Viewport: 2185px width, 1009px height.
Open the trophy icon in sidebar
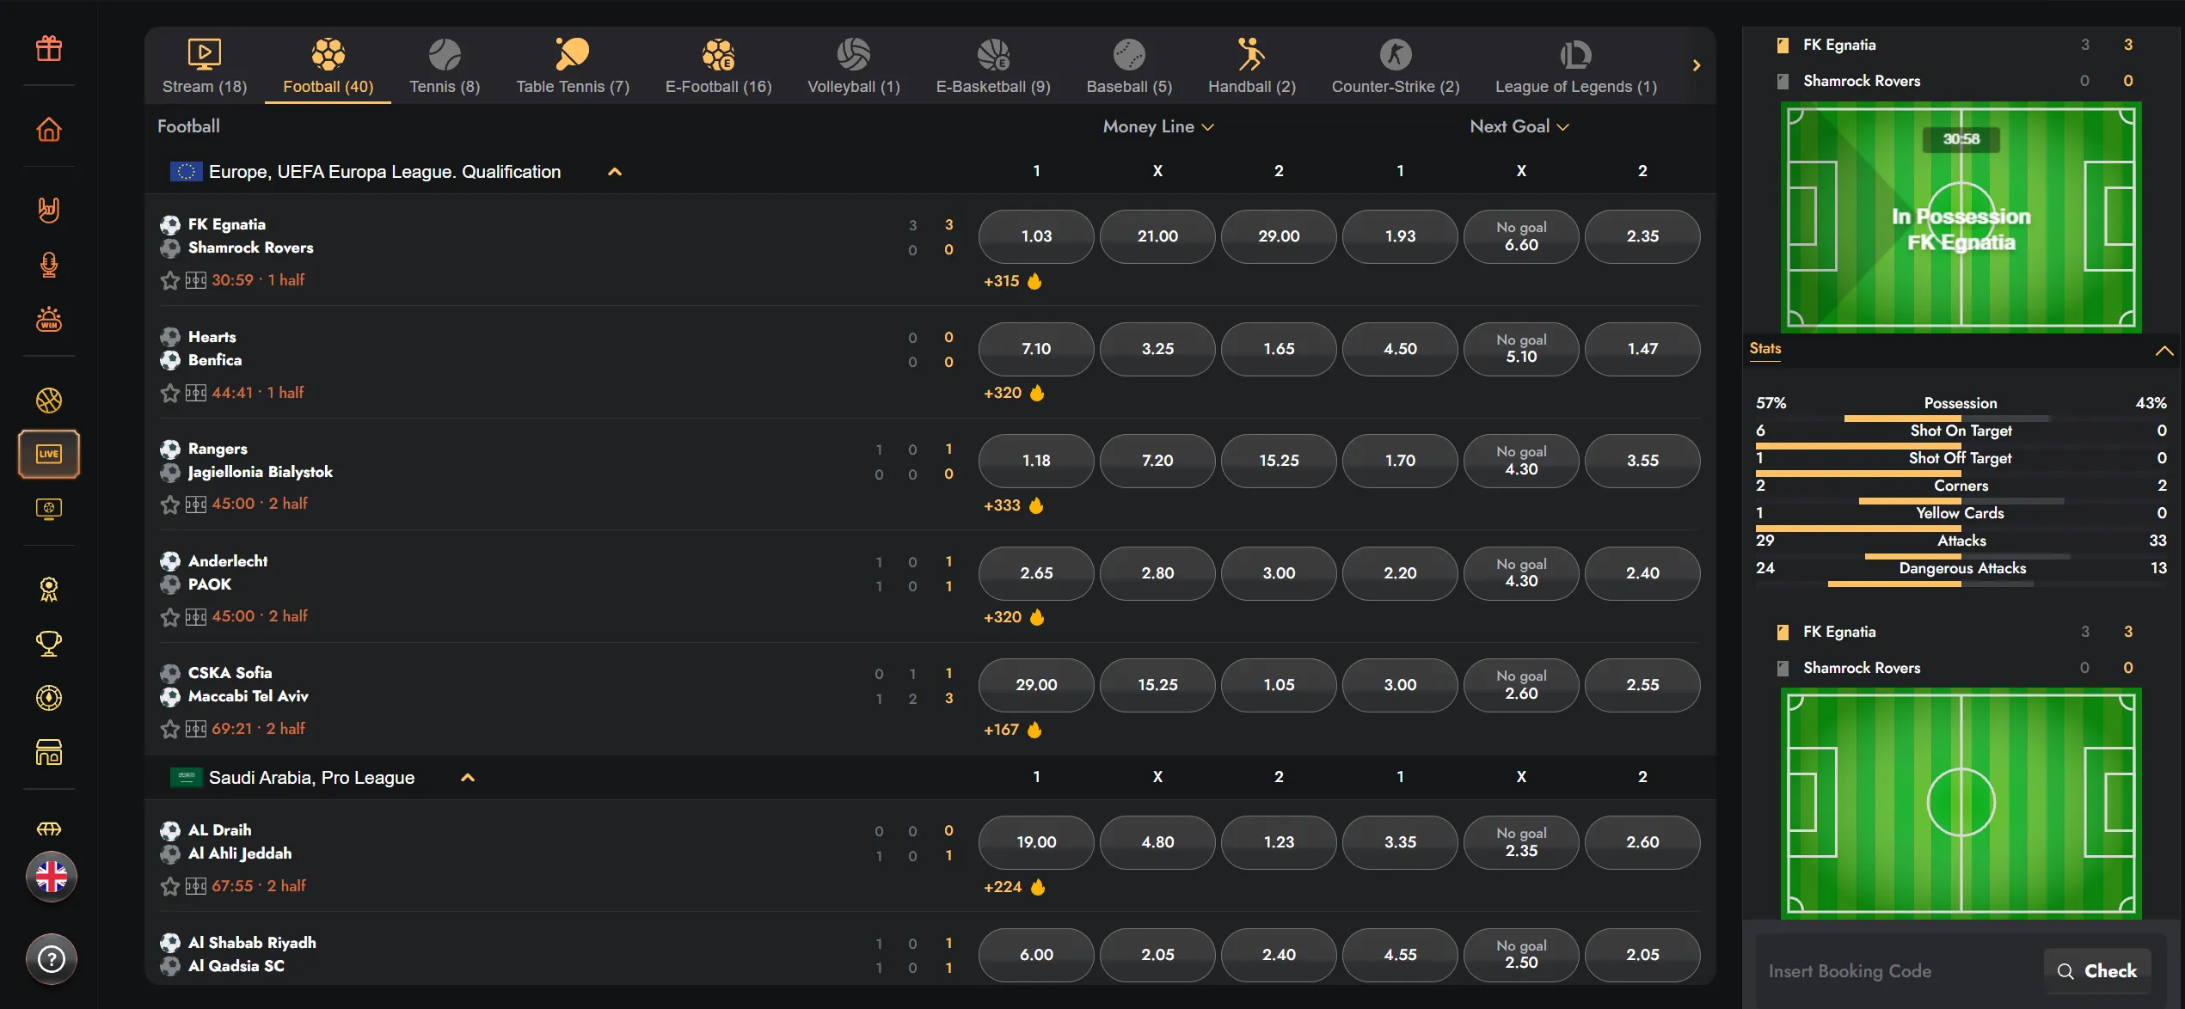point(49,644)
